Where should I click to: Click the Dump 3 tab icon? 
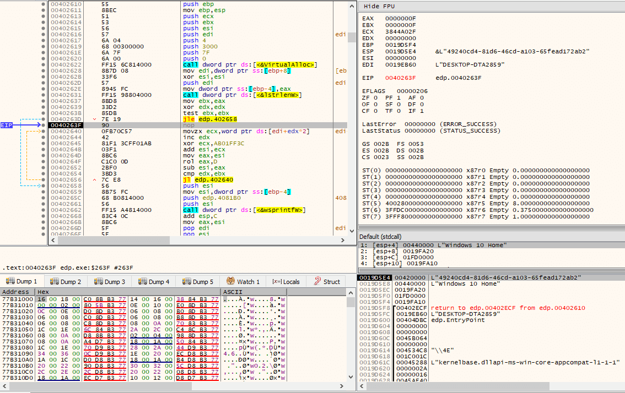[99, 281]
